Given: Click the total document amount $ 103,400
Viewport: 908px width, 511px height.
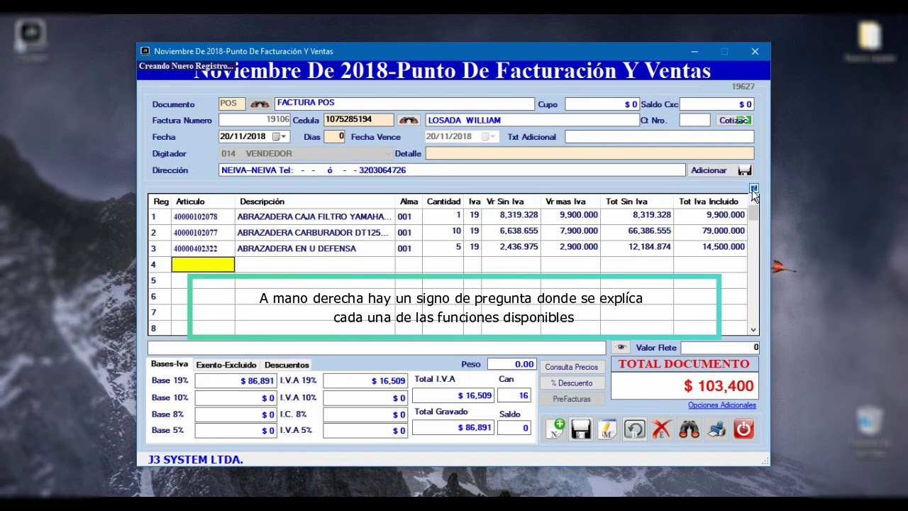Looking at the screenshot, I should click(718, 386).
